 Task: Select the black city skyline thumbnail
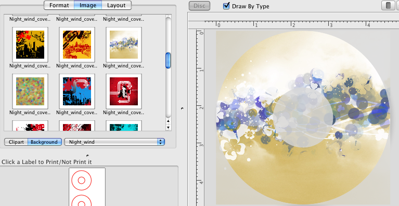(x=30, y=45)
